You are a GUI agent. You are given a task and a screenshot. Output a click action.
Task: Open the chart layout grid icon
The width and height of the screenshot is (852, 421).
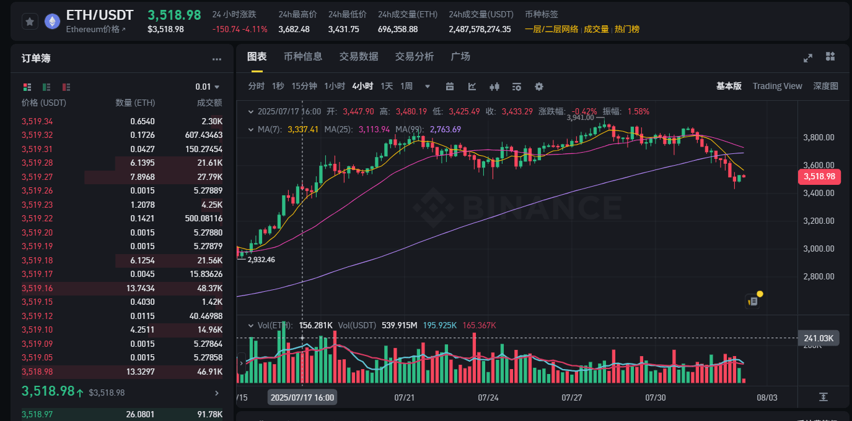pyautogui.click(x=830, y=57)
